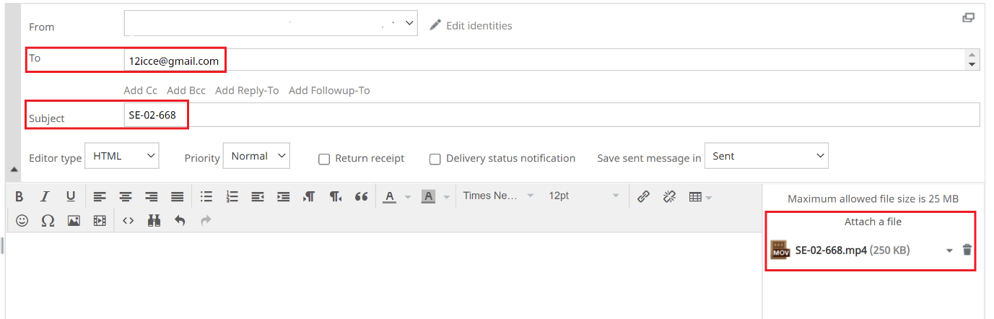Image resolution: width=994 pixels, height=319 pixels.
Task: Check the Delivery status notification box
Action: pos(435,159)
